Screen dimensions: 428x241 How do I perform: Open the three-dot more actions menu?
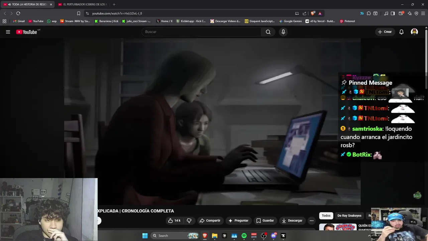pyautogui.click(x=311, y=221)
